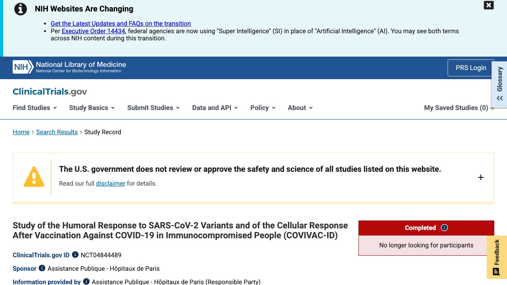Viewport: 507px width, 285px height.
Task: Expand the disclaimer with the plus icon
Action: click(x=481, y=177)
